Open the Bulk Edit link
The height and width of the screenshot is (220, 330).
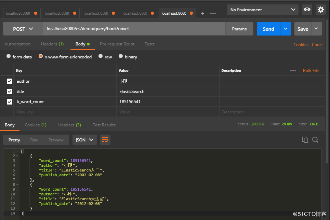[x=311, y=71]
